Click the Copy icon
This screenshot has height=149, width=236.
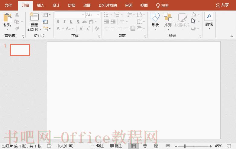point(17,22)
